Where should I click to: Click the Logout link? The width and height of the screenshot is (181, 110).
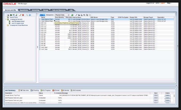(x=163, y=3)
